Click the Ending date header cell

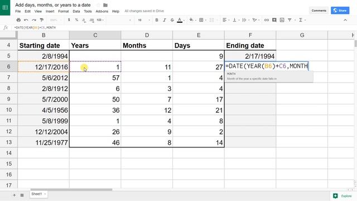(250, 45)
